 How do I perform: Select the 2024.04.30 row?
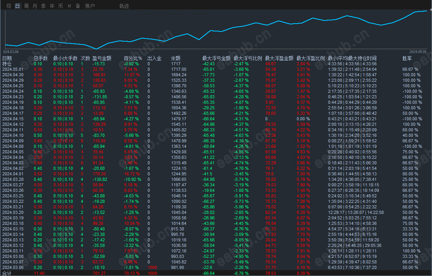click(216, 75)
